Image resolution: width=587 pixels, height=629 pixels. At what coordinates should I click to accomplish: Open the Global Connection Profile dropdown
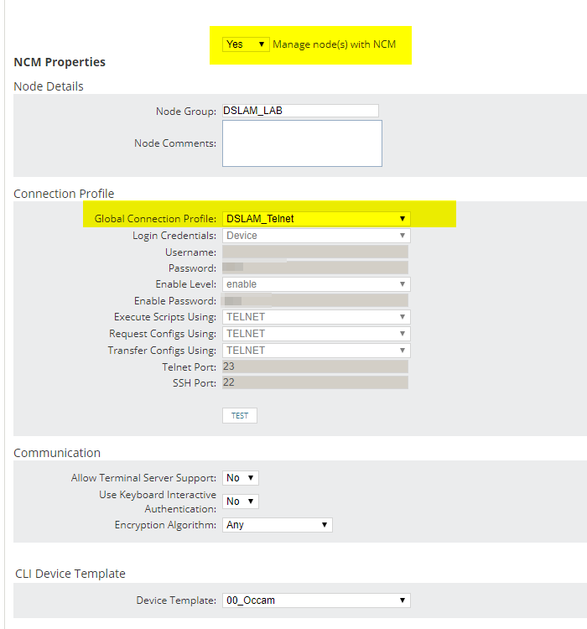(316, 219)
